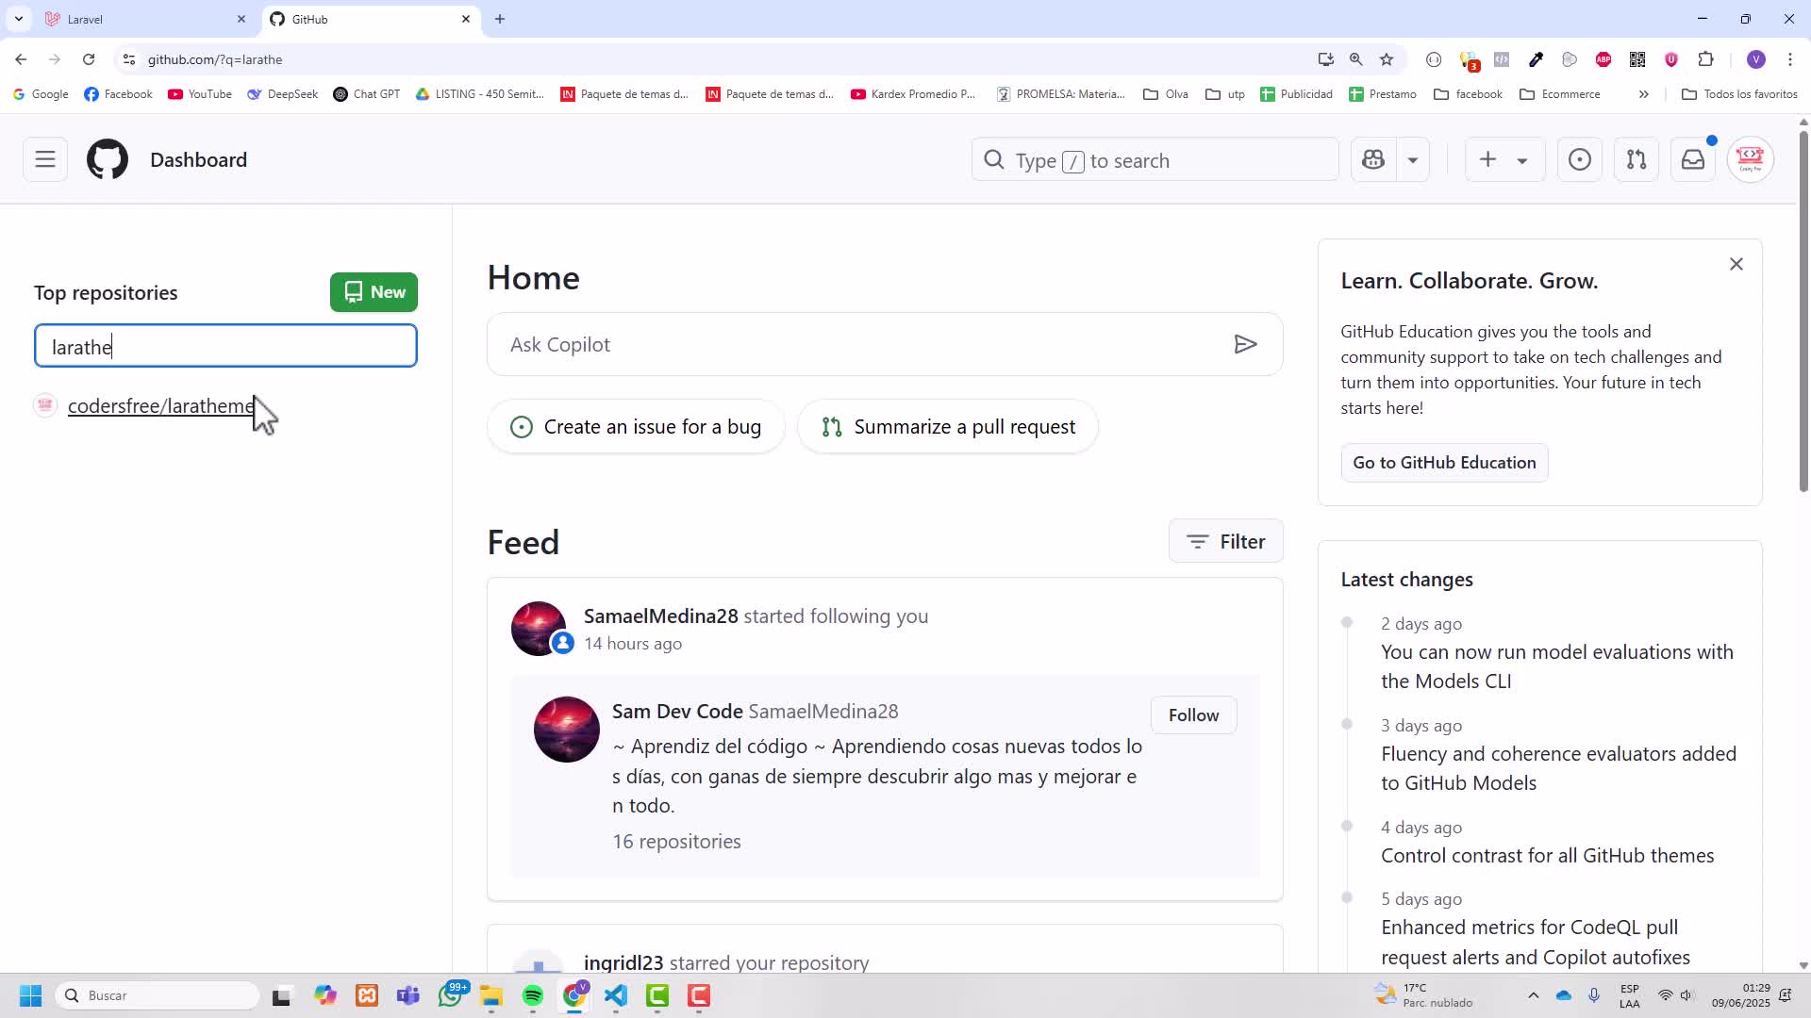Open the codersfree/laratheme repository link
This screenshot has width=1811, height=1018.
pos(161,405)
